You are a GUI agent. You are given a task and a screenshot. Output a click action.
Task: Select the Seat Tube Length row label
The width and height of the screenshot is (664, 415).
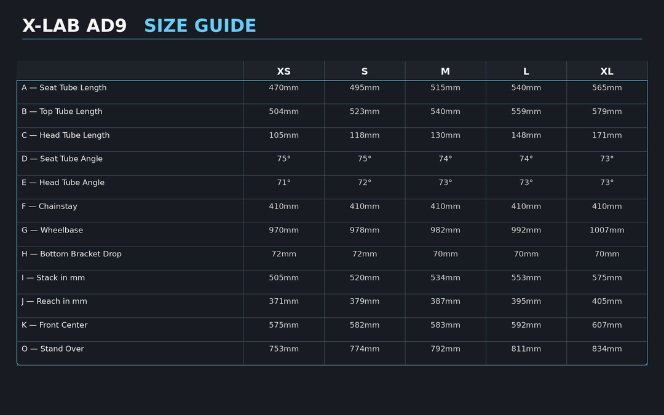pyautogui.click(x=64, y=88)
